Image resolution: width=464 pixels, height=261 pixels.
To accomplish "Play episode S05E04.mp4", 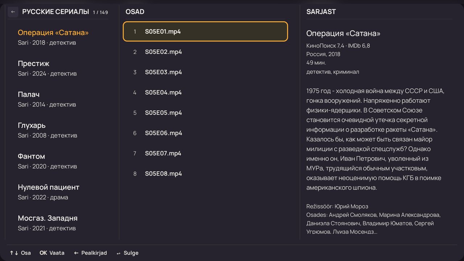I will pyautogui.click(x=205, y=92).
